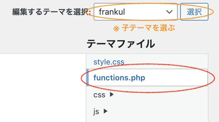Expand the js folder in theme files

[x=100, y=111]
